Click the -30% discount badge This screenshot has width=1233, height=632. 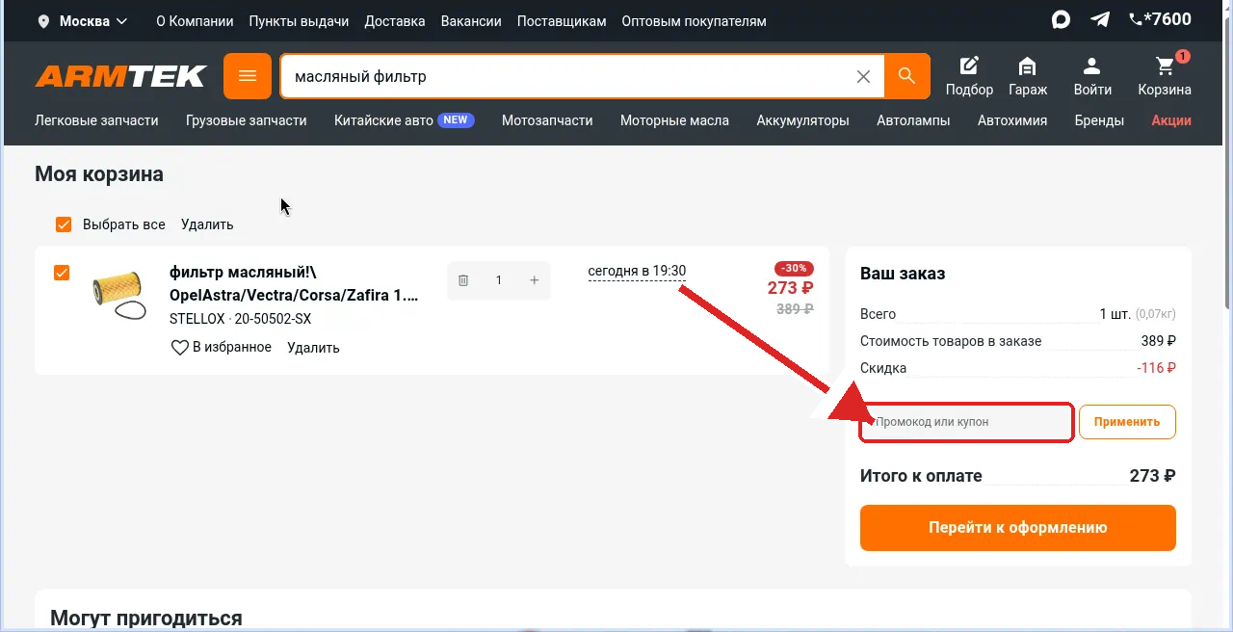point(795,268)
